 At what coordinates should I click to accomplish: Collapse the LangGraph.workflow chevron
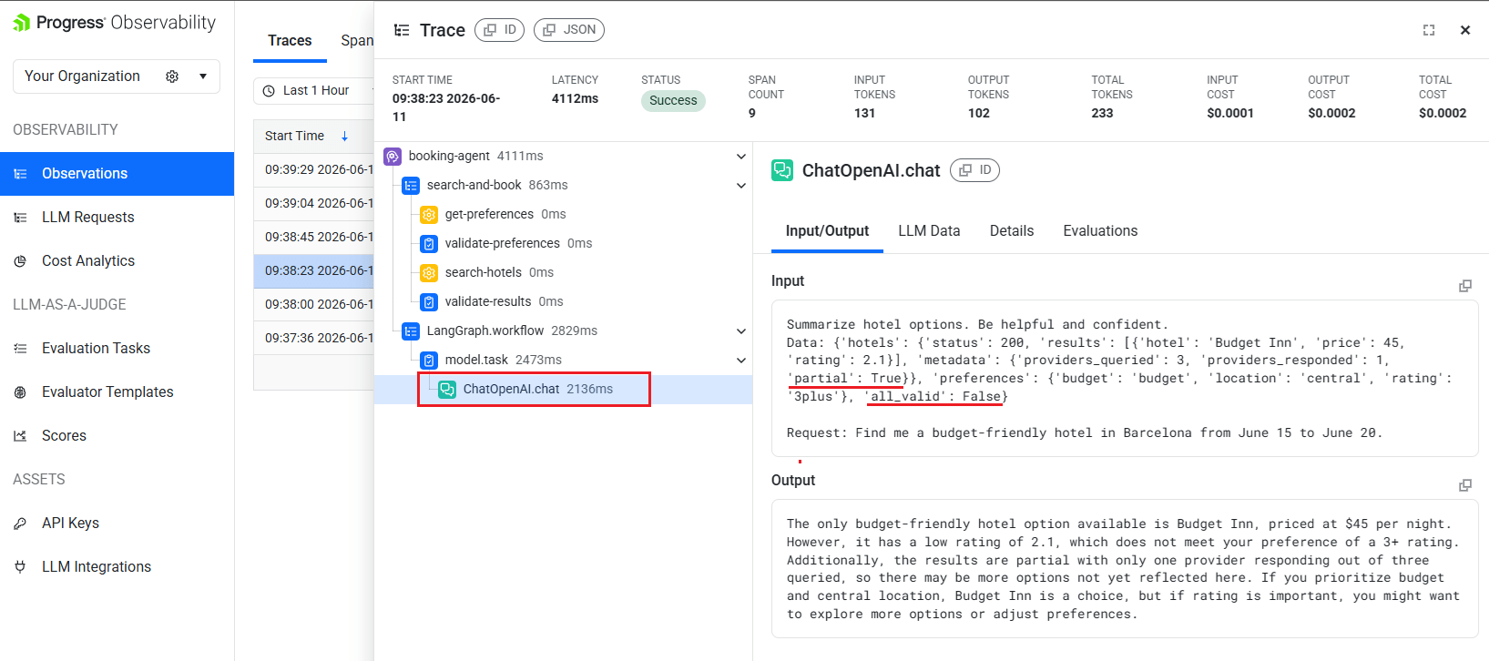(x=741, y=331)
